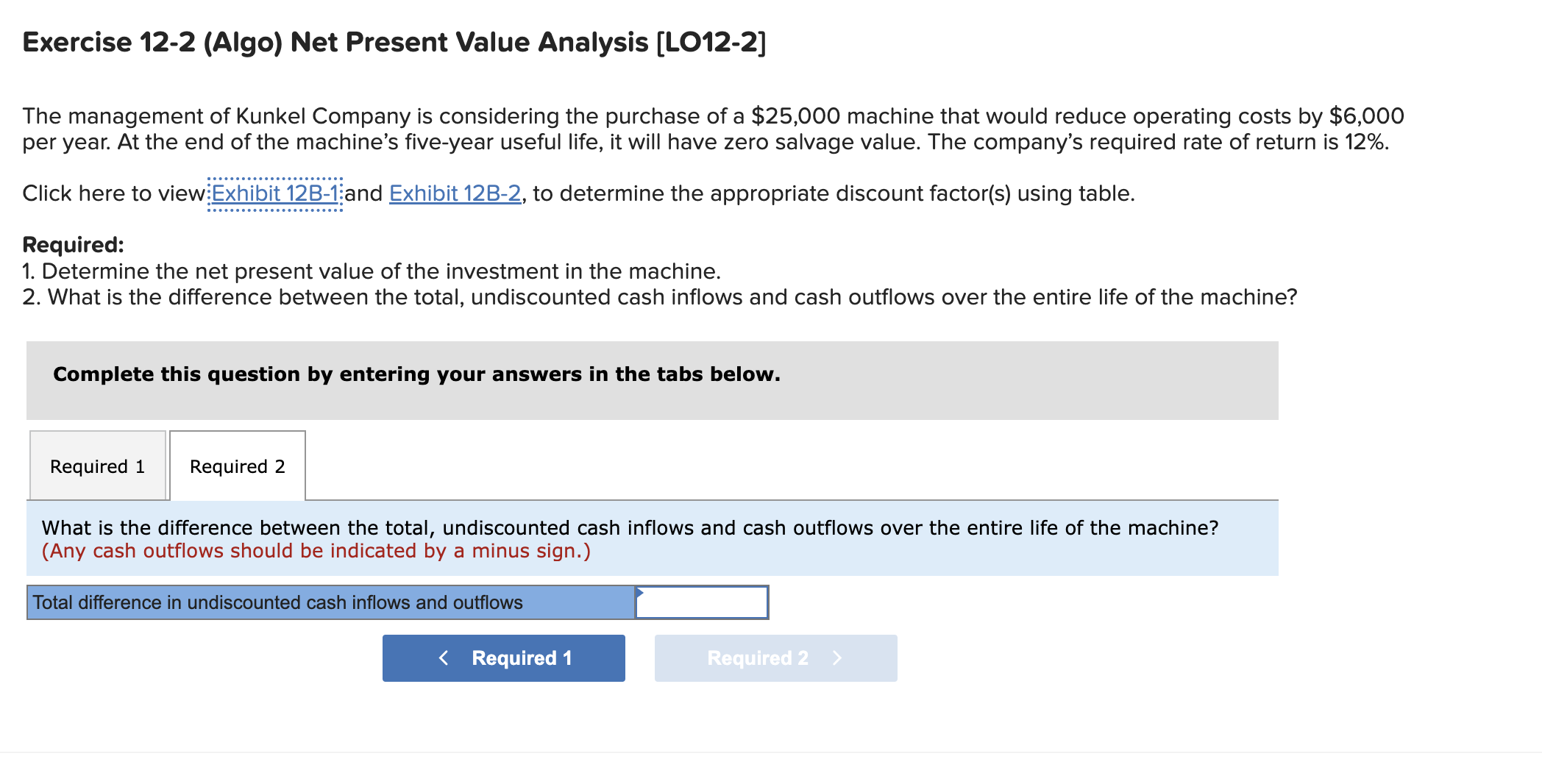Open Exhibit 12B-2 table

tap(454, 193)
